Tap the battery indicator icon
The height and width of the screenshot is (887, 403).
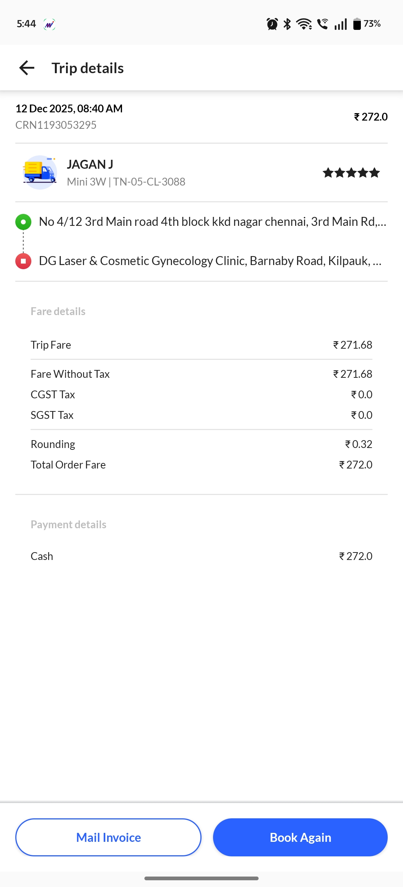point(357,24)
